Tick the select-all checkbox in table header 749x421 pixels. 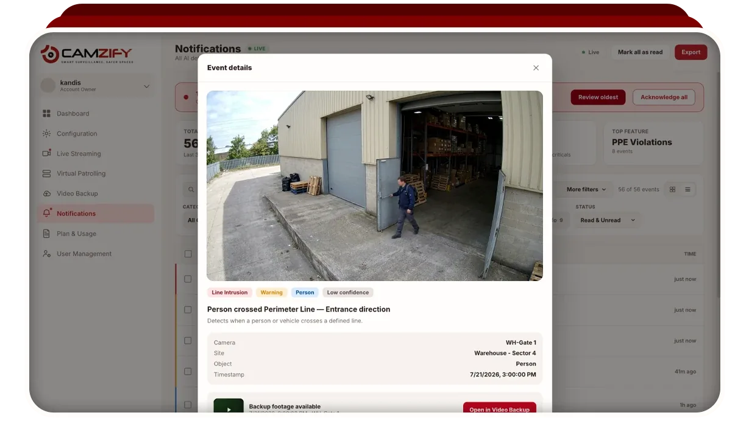coord(188,254)
